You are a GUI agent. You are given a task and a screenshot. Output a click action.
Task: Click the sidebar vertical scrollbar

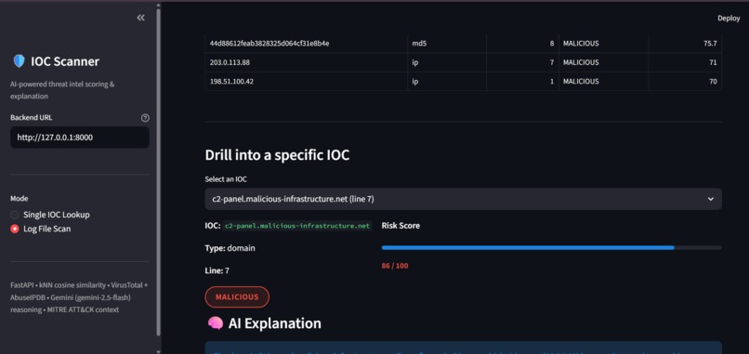click(x=158, y=172)
